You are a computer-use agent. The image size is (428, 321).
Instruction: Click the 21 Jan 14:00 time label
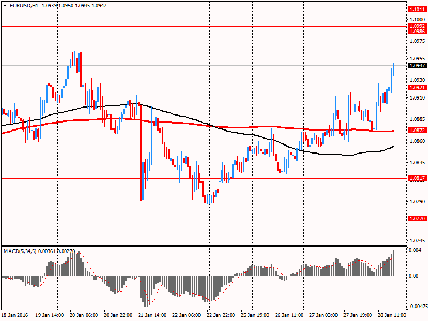click(154, 316)
